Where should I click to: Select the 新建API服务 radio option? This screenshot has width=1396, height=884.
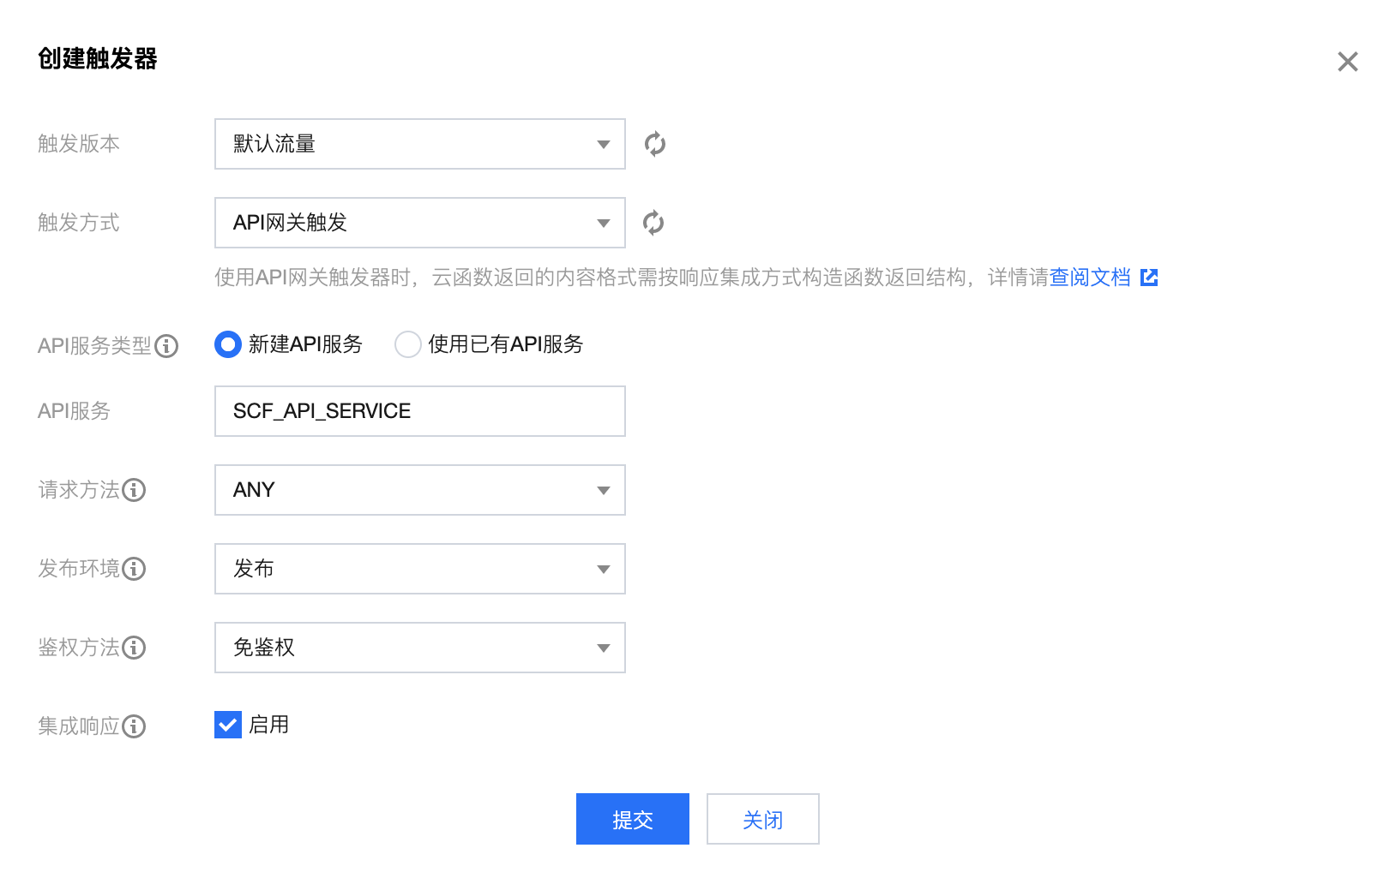pyautogui.click(x=228, y=344)
